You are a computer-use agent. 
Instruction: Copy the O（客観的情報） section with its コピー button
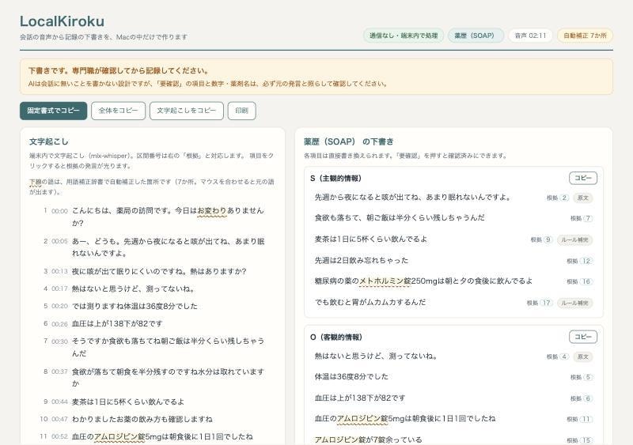(583, 337)
